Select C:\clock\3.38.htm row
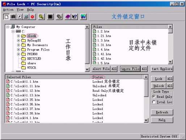This screenshot has width=186, height=140. click(75, 113)
